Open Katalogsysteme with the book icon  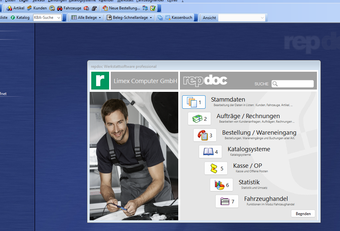[210, 152]
